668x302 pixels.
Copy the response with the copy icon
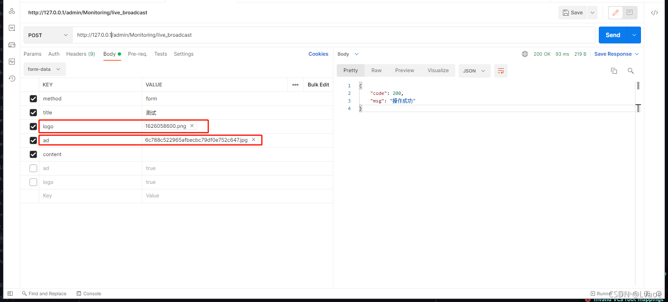click(x=614, y=71)
